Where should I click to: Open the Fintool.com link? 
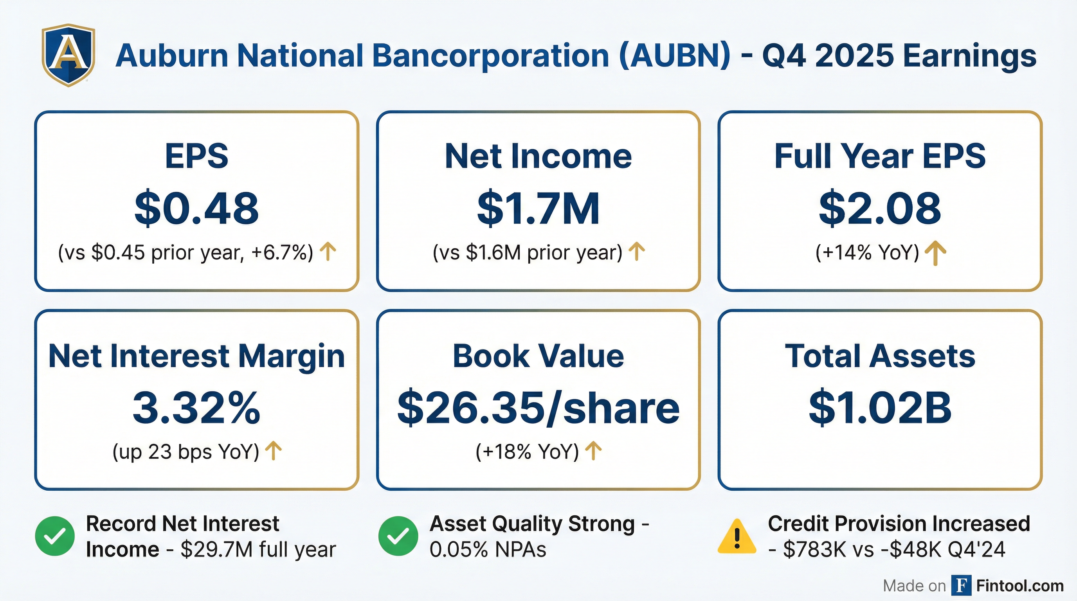click(x=1020, y=585)
